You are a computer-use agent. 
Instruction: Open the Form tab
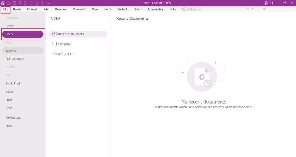[x=108, y=9]
